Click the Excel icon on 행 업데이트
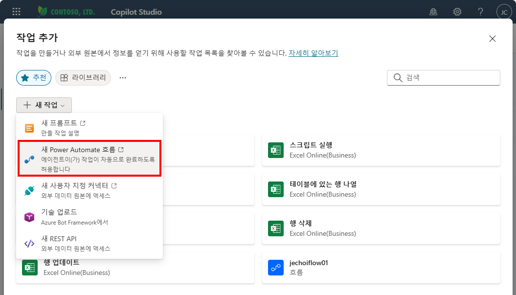Screen dimensions: 516x295 pos(30,268)
